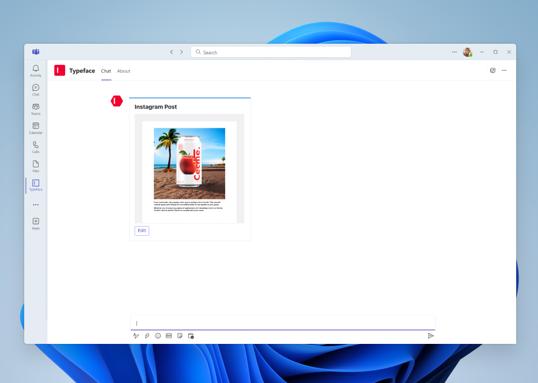Navigate back using the left chevron
This screenshot has height=383, width=538.
click(171, 51)
